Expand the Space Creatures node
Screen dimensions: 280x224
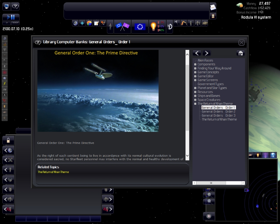coord(195,100)
